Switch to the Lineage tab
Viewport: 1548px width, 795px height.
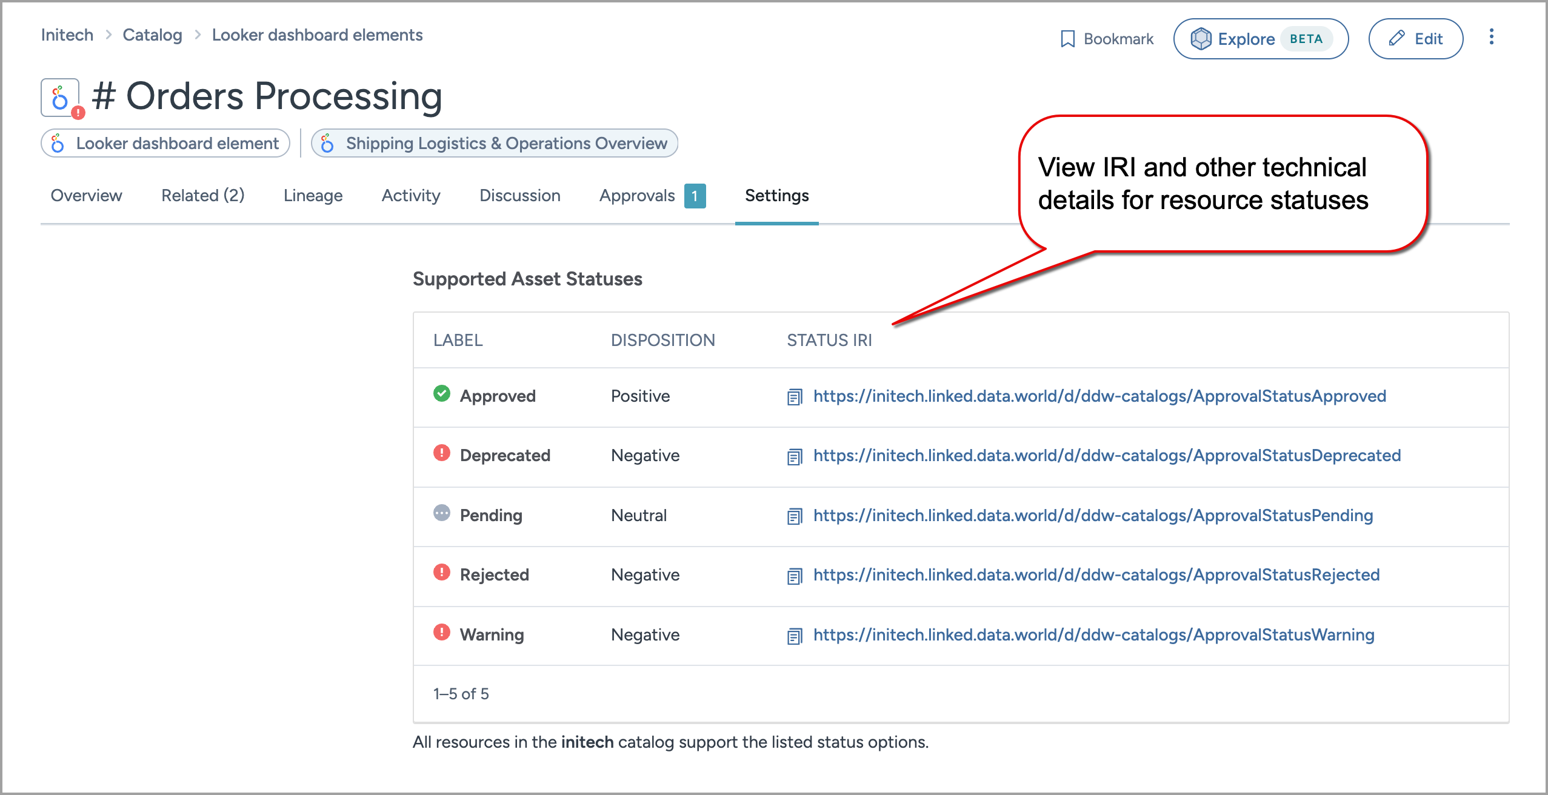point(313,195)
